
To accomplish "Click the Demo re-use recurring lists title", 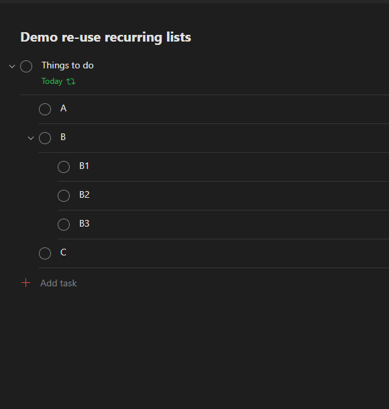I will [106, 38].
